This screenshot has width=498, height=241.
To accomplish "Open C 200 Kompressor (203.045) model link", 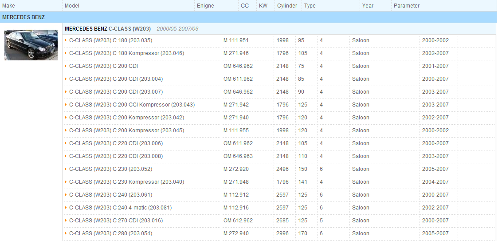I will click(x=126, y=130).
